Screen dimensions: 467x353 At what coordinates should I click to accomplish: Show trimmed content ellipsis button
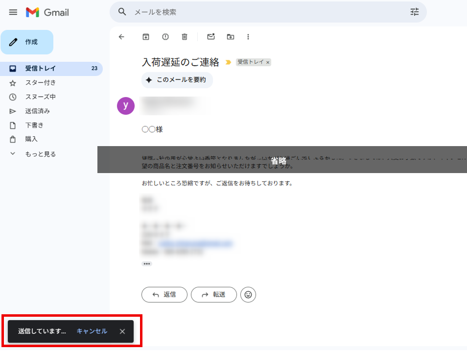pyautogui.click(x=146, y=264)
